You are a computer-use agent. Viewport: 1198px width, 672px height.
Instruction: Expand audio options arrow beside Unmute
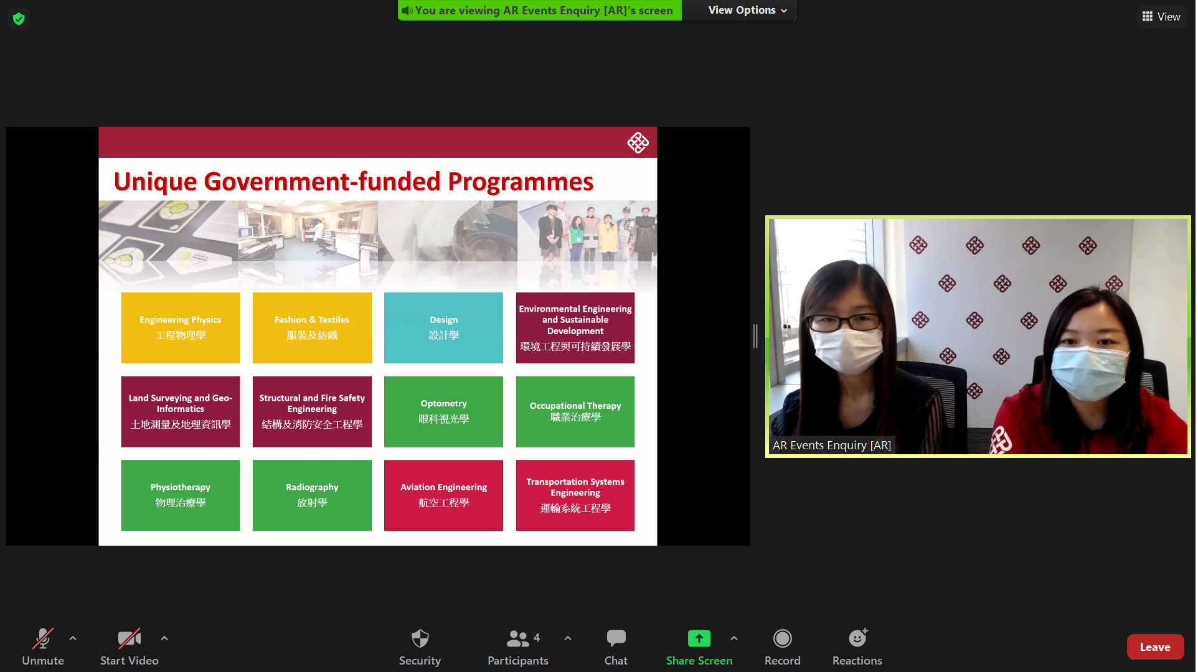click(x=73, y=638)
